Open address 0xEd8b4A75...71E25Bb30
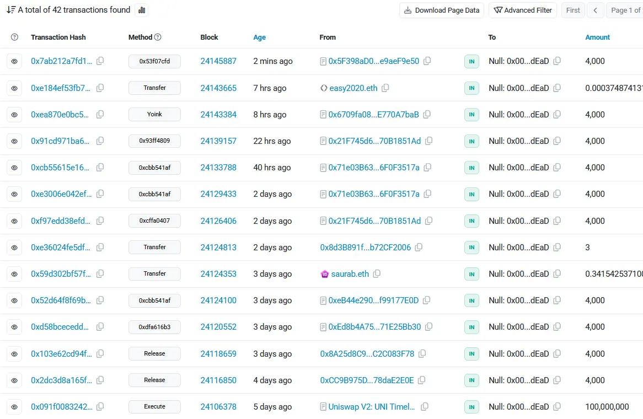This screenshot has width=643, height=419. [374, 327]
